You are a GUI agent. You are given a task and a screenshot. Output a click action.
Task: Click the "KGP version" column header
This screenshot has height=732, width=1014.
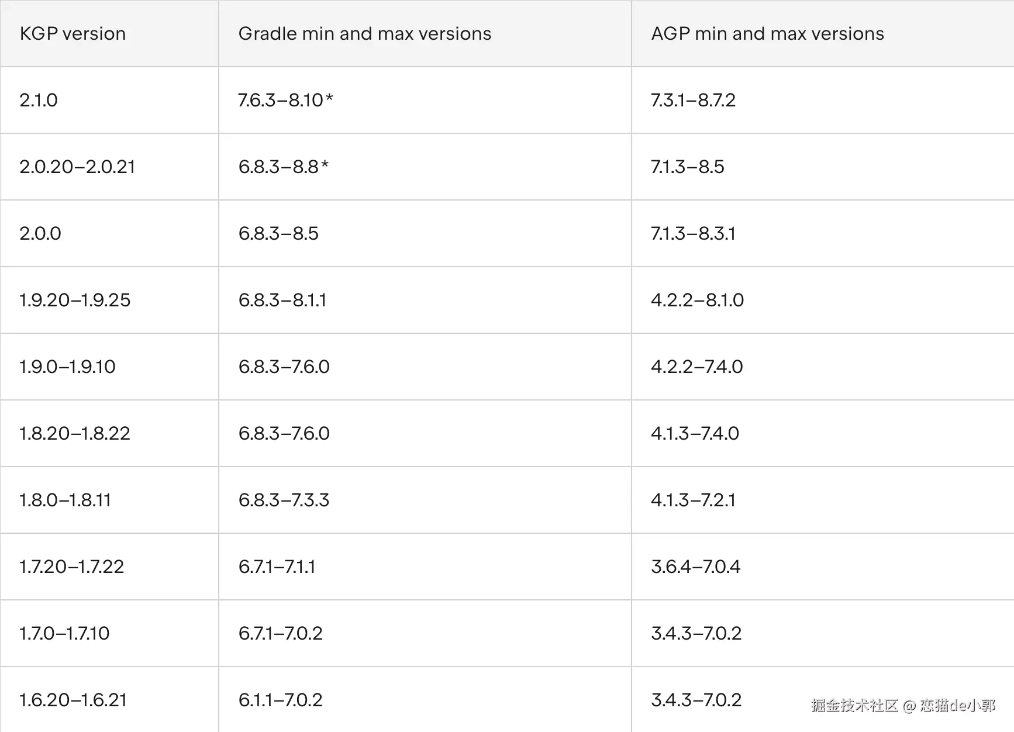(73, 34)
